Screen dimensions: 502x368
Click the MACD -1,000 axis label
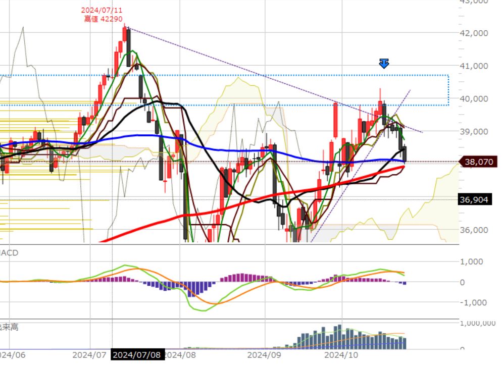(473, 302)
